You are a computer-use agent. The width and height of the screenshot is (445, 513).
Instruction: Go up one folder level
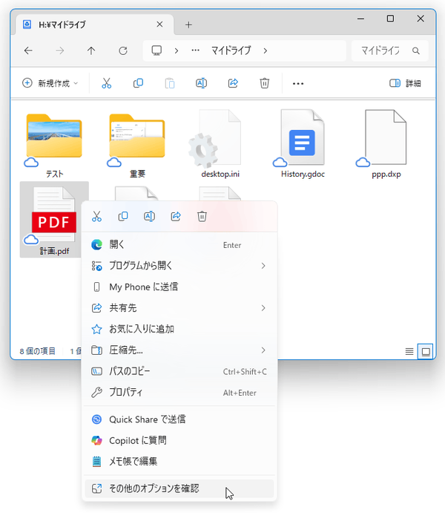91,50
